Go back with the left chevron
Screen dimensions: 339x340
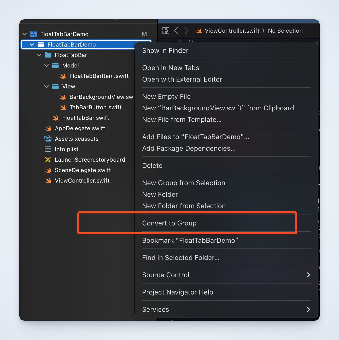point(176,31)
